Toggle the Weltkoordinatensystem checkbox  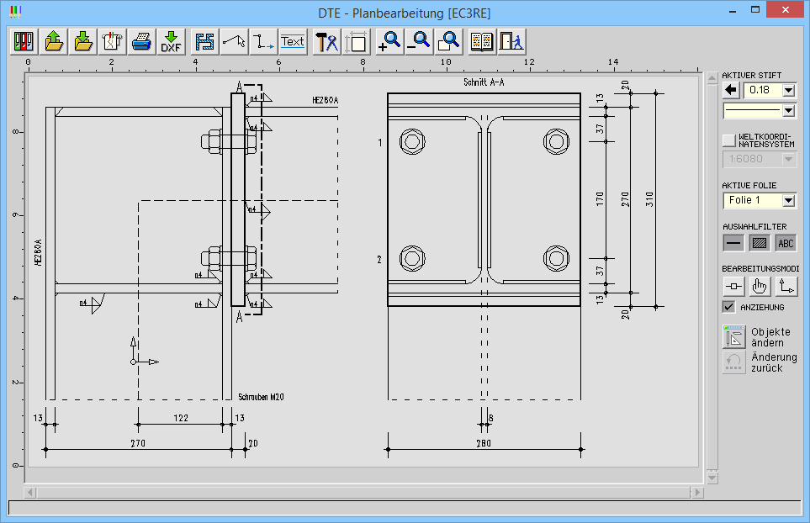pos(729,140)
